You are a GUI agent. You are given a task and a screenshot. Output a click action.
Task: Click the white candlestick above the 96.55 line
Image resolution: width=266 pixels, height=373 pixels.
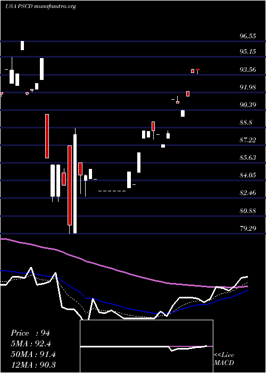click(x=22, y=45)
